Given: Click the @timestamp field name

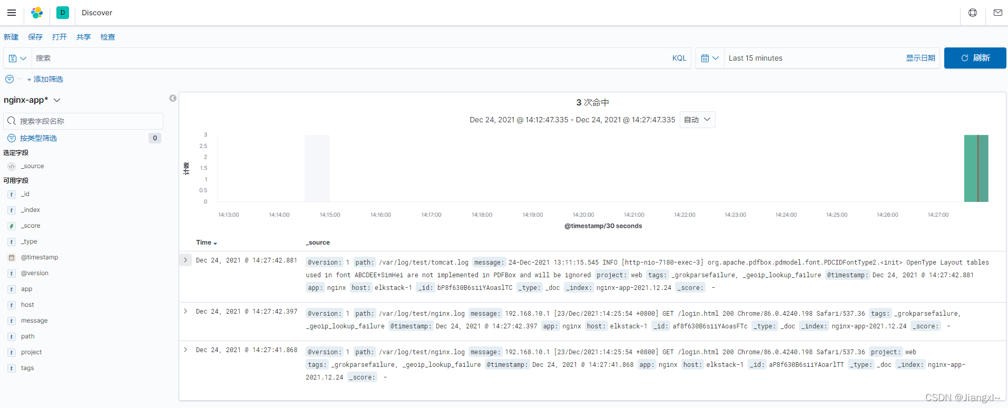Looking at the screenshot, I should (x=40, y=257).
